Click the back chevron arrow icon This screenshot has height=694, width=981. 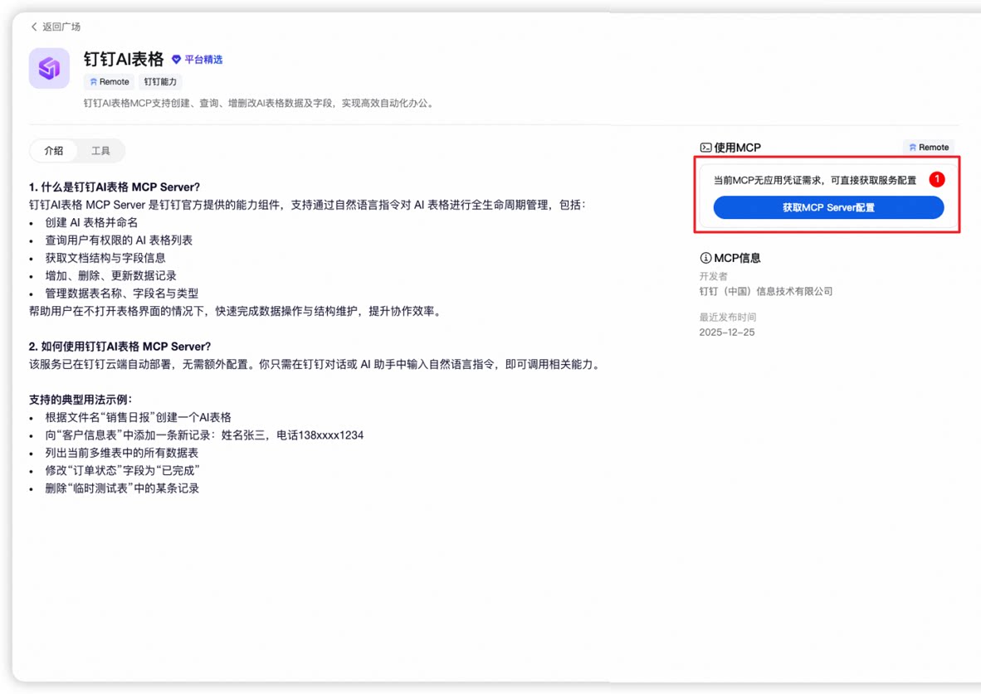tap(34, 27)
